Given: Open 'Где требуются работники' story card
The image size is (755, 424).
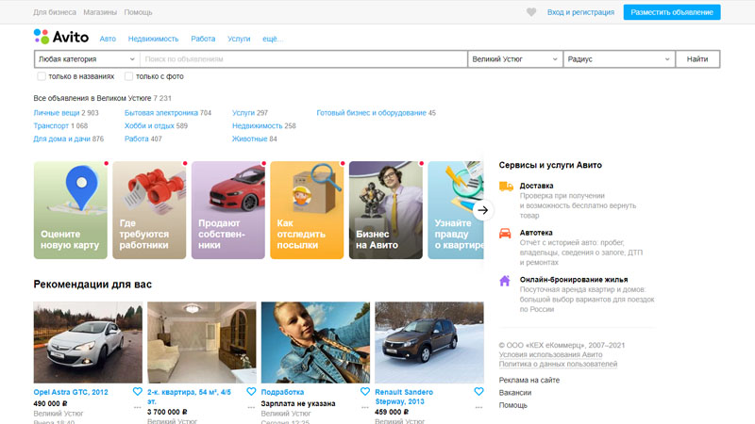Looking at the screenshot, I should pyautogui.click(x=149, y=210).
